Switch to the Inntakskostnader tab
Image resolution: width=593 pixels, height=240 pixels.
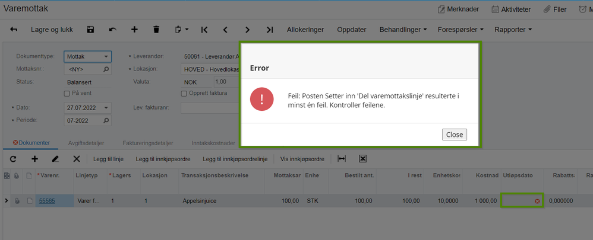(213, 143)
